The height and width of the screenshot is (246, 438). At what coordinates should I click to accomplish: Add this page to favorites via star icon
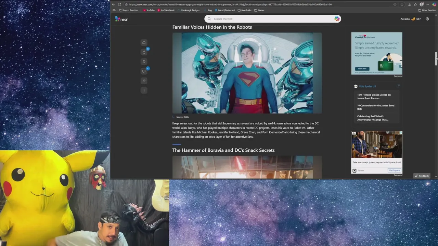[402, 4]
